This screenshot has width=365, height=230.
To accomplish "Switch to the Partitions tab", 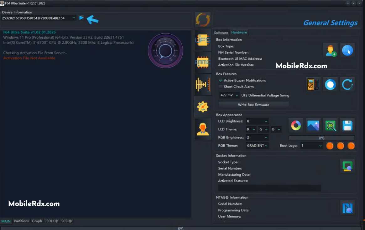I will click(21, 221).
